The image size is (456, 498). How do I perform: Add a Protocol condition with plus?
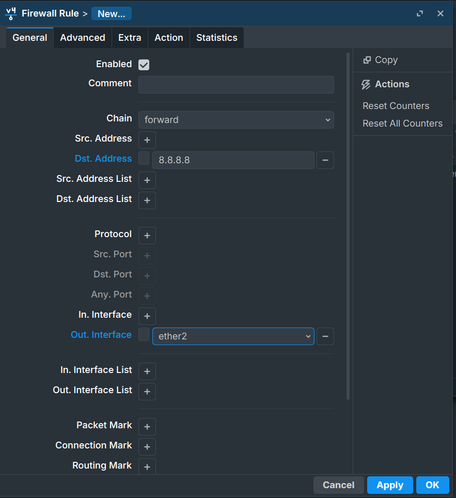point(147,236)
